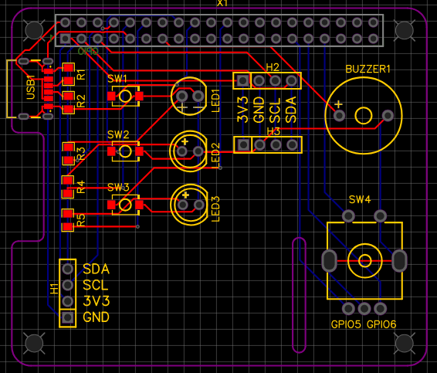Click the SW1 push button footprint

(125, 97)
